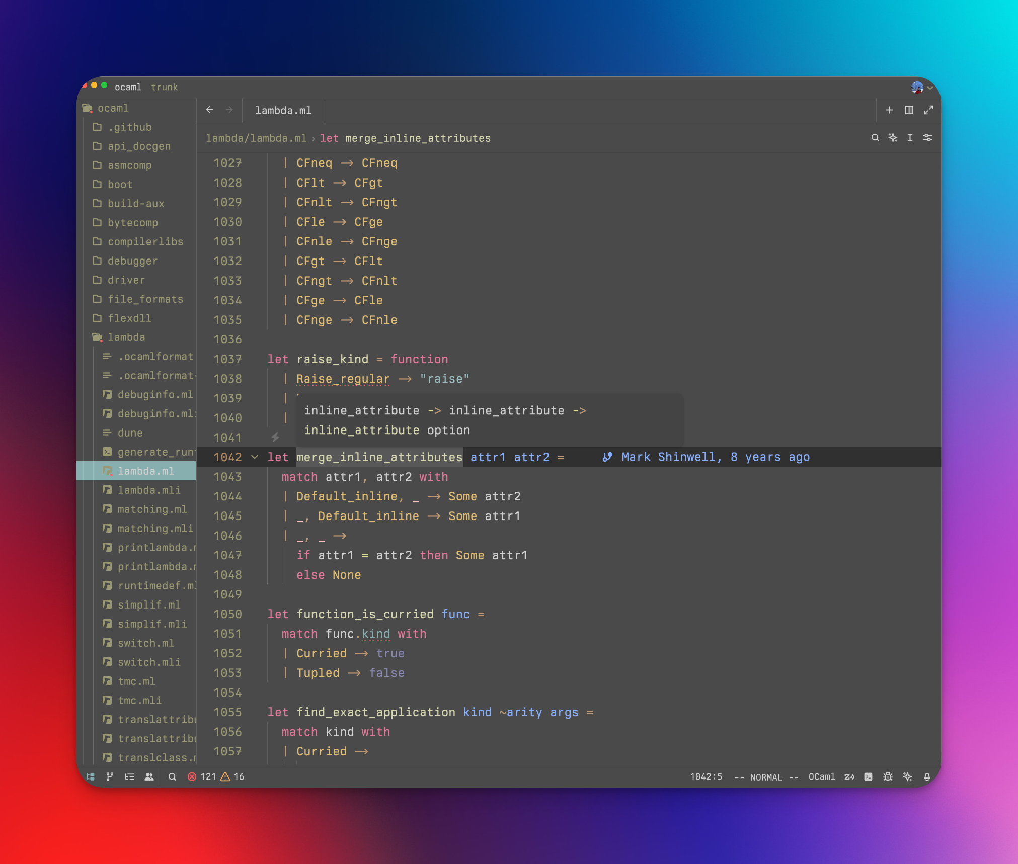Zoom the pane with the expand arrows icon

tap(928, 110)
